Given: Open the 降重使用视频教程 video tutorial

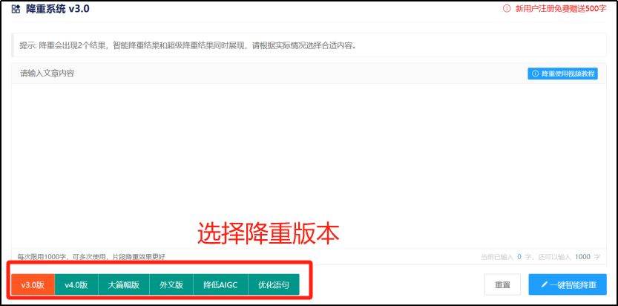Looking at the screenshot, I should 562,74.
